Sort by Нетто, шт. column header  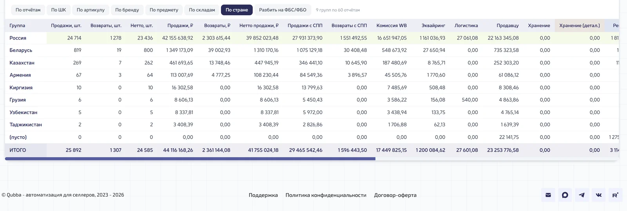click(141, 25)
